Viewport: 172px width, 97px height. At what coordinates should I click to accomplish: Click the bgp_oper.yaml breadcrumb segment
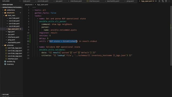(x=42, y=5)
